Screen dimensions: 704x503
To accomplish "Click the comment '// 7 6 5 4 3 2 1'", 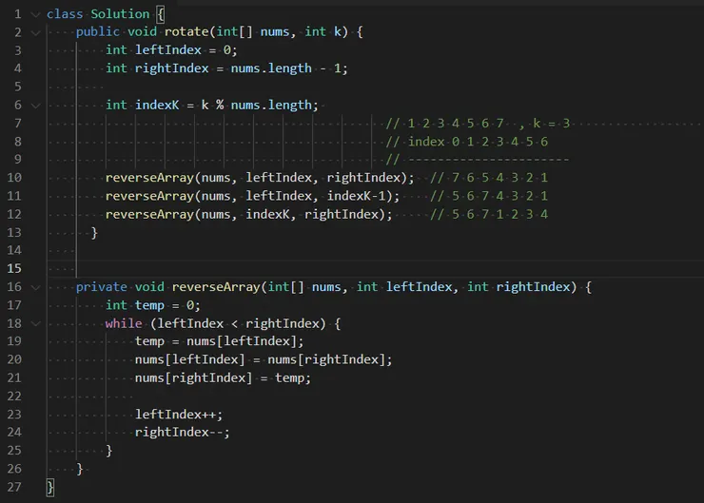I will point(489,178).
